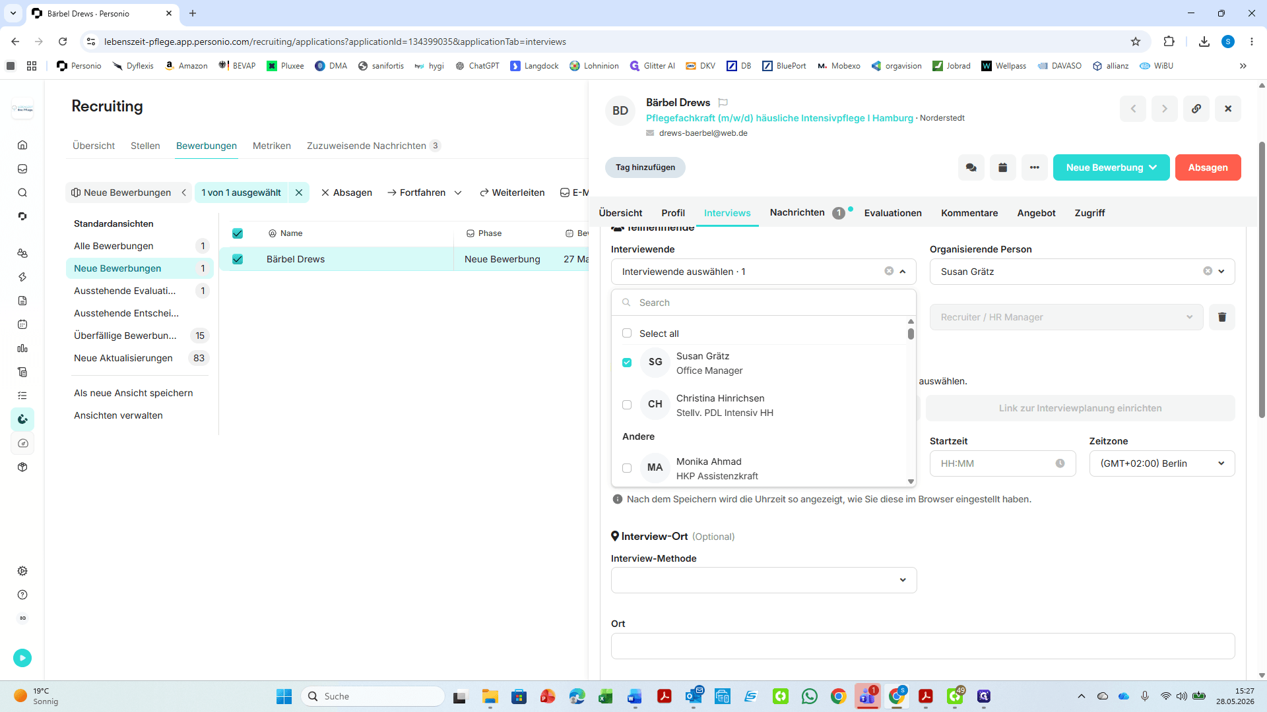
Task: Clear selected interviewers with the x icon
Action: [889, 271]
